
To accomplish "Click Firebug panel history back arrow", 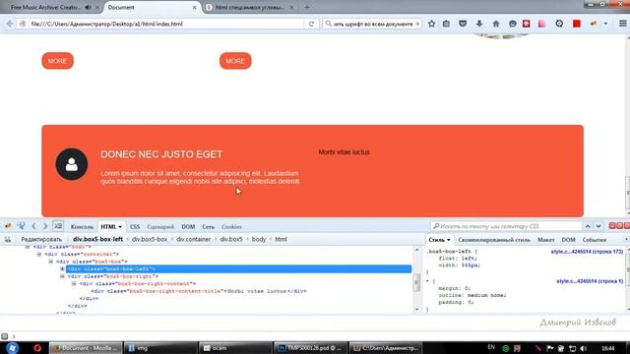I will [33, 226].
